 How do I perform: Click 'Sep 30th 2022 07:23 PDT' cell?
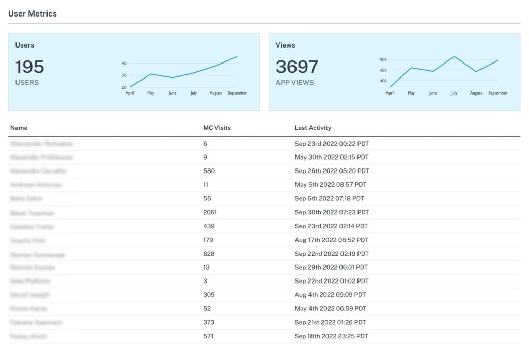coord(332,212)
